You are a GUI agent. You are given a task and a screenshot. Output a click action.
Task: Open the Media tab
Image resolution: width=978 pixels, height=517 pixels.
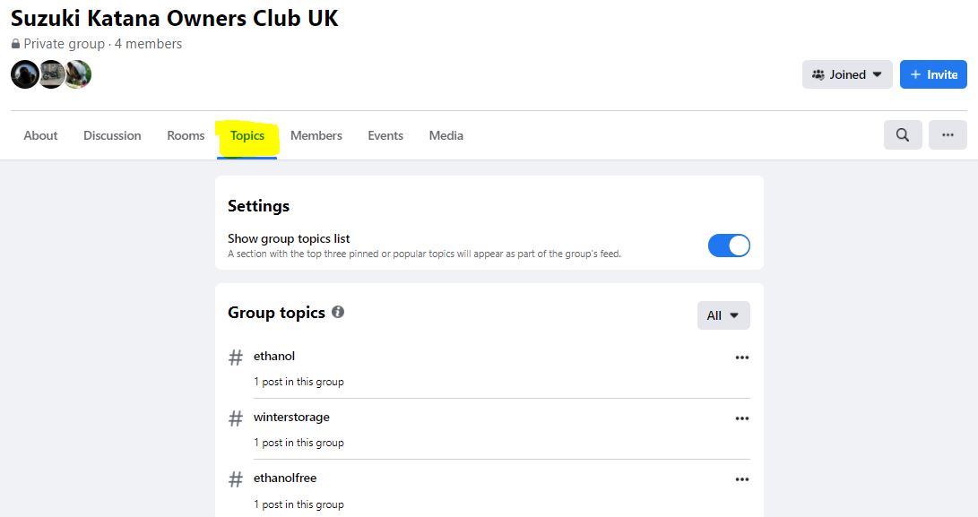pyautogui.click(x=446, y=135)
